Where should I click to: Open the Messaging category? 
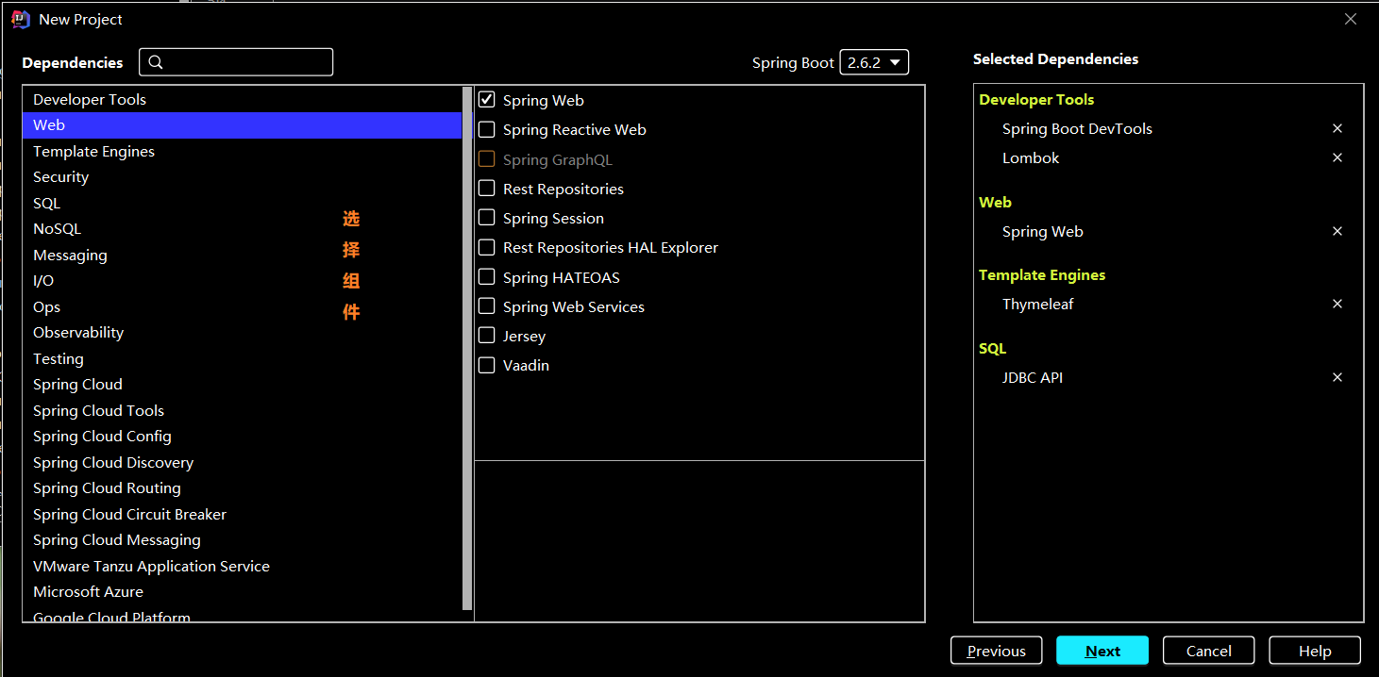click(242, 255)
